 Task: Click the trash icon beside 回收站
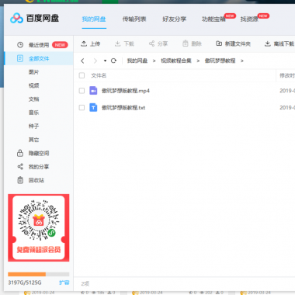[x=20, y=180]
